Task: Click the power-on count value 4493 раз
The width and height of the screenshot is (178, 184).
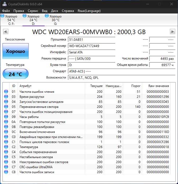Action: [162, 58]
